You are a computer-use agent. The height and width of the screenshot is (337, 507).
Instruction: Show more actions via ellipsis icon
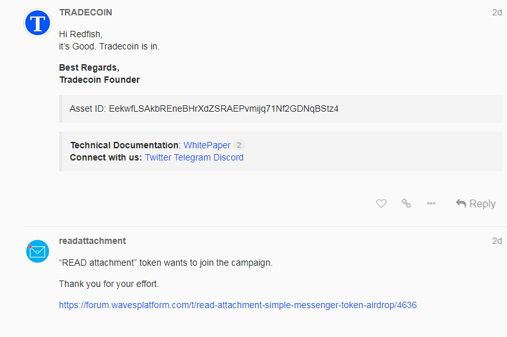point(431,203)
